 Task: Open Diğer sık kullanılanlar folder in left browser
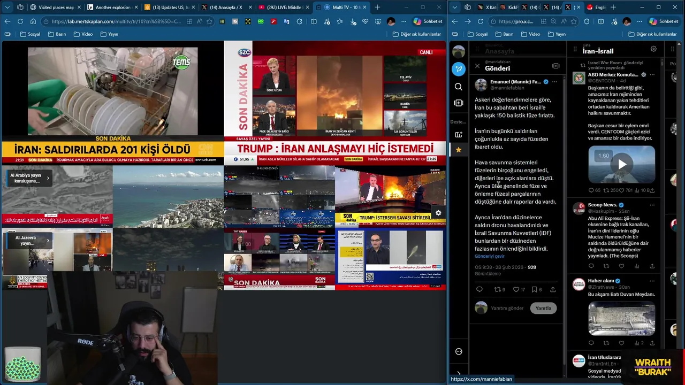coord(416,34)
